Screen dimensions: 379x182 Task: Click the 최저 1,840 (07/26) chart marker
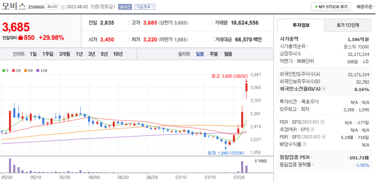click(226, 153)
